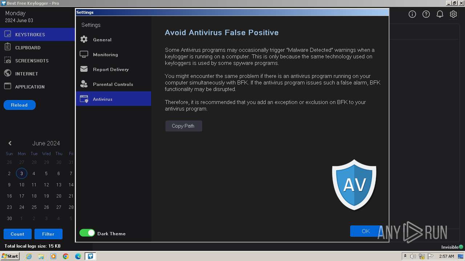Image resolution: width=465 pixels, height=261 pixels.
Task: Open the General settings tab
Action: [113, 40]
